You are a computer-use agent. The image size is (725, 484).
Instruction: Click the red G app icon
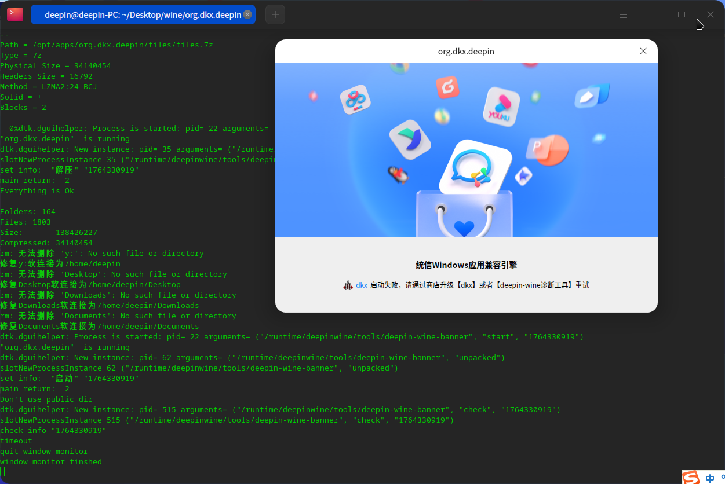point(447,87)
